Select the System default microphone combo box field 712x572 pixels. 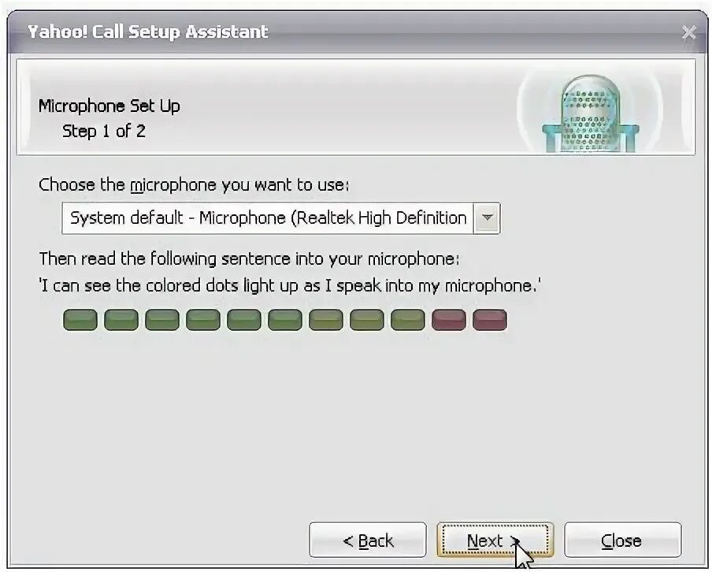(280, 218)
